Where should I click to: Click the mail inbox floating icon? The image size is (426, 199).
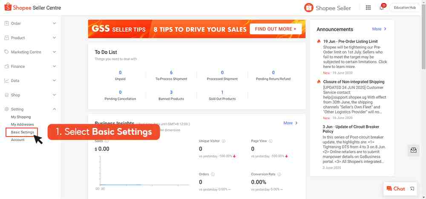[x=414, y=150]
